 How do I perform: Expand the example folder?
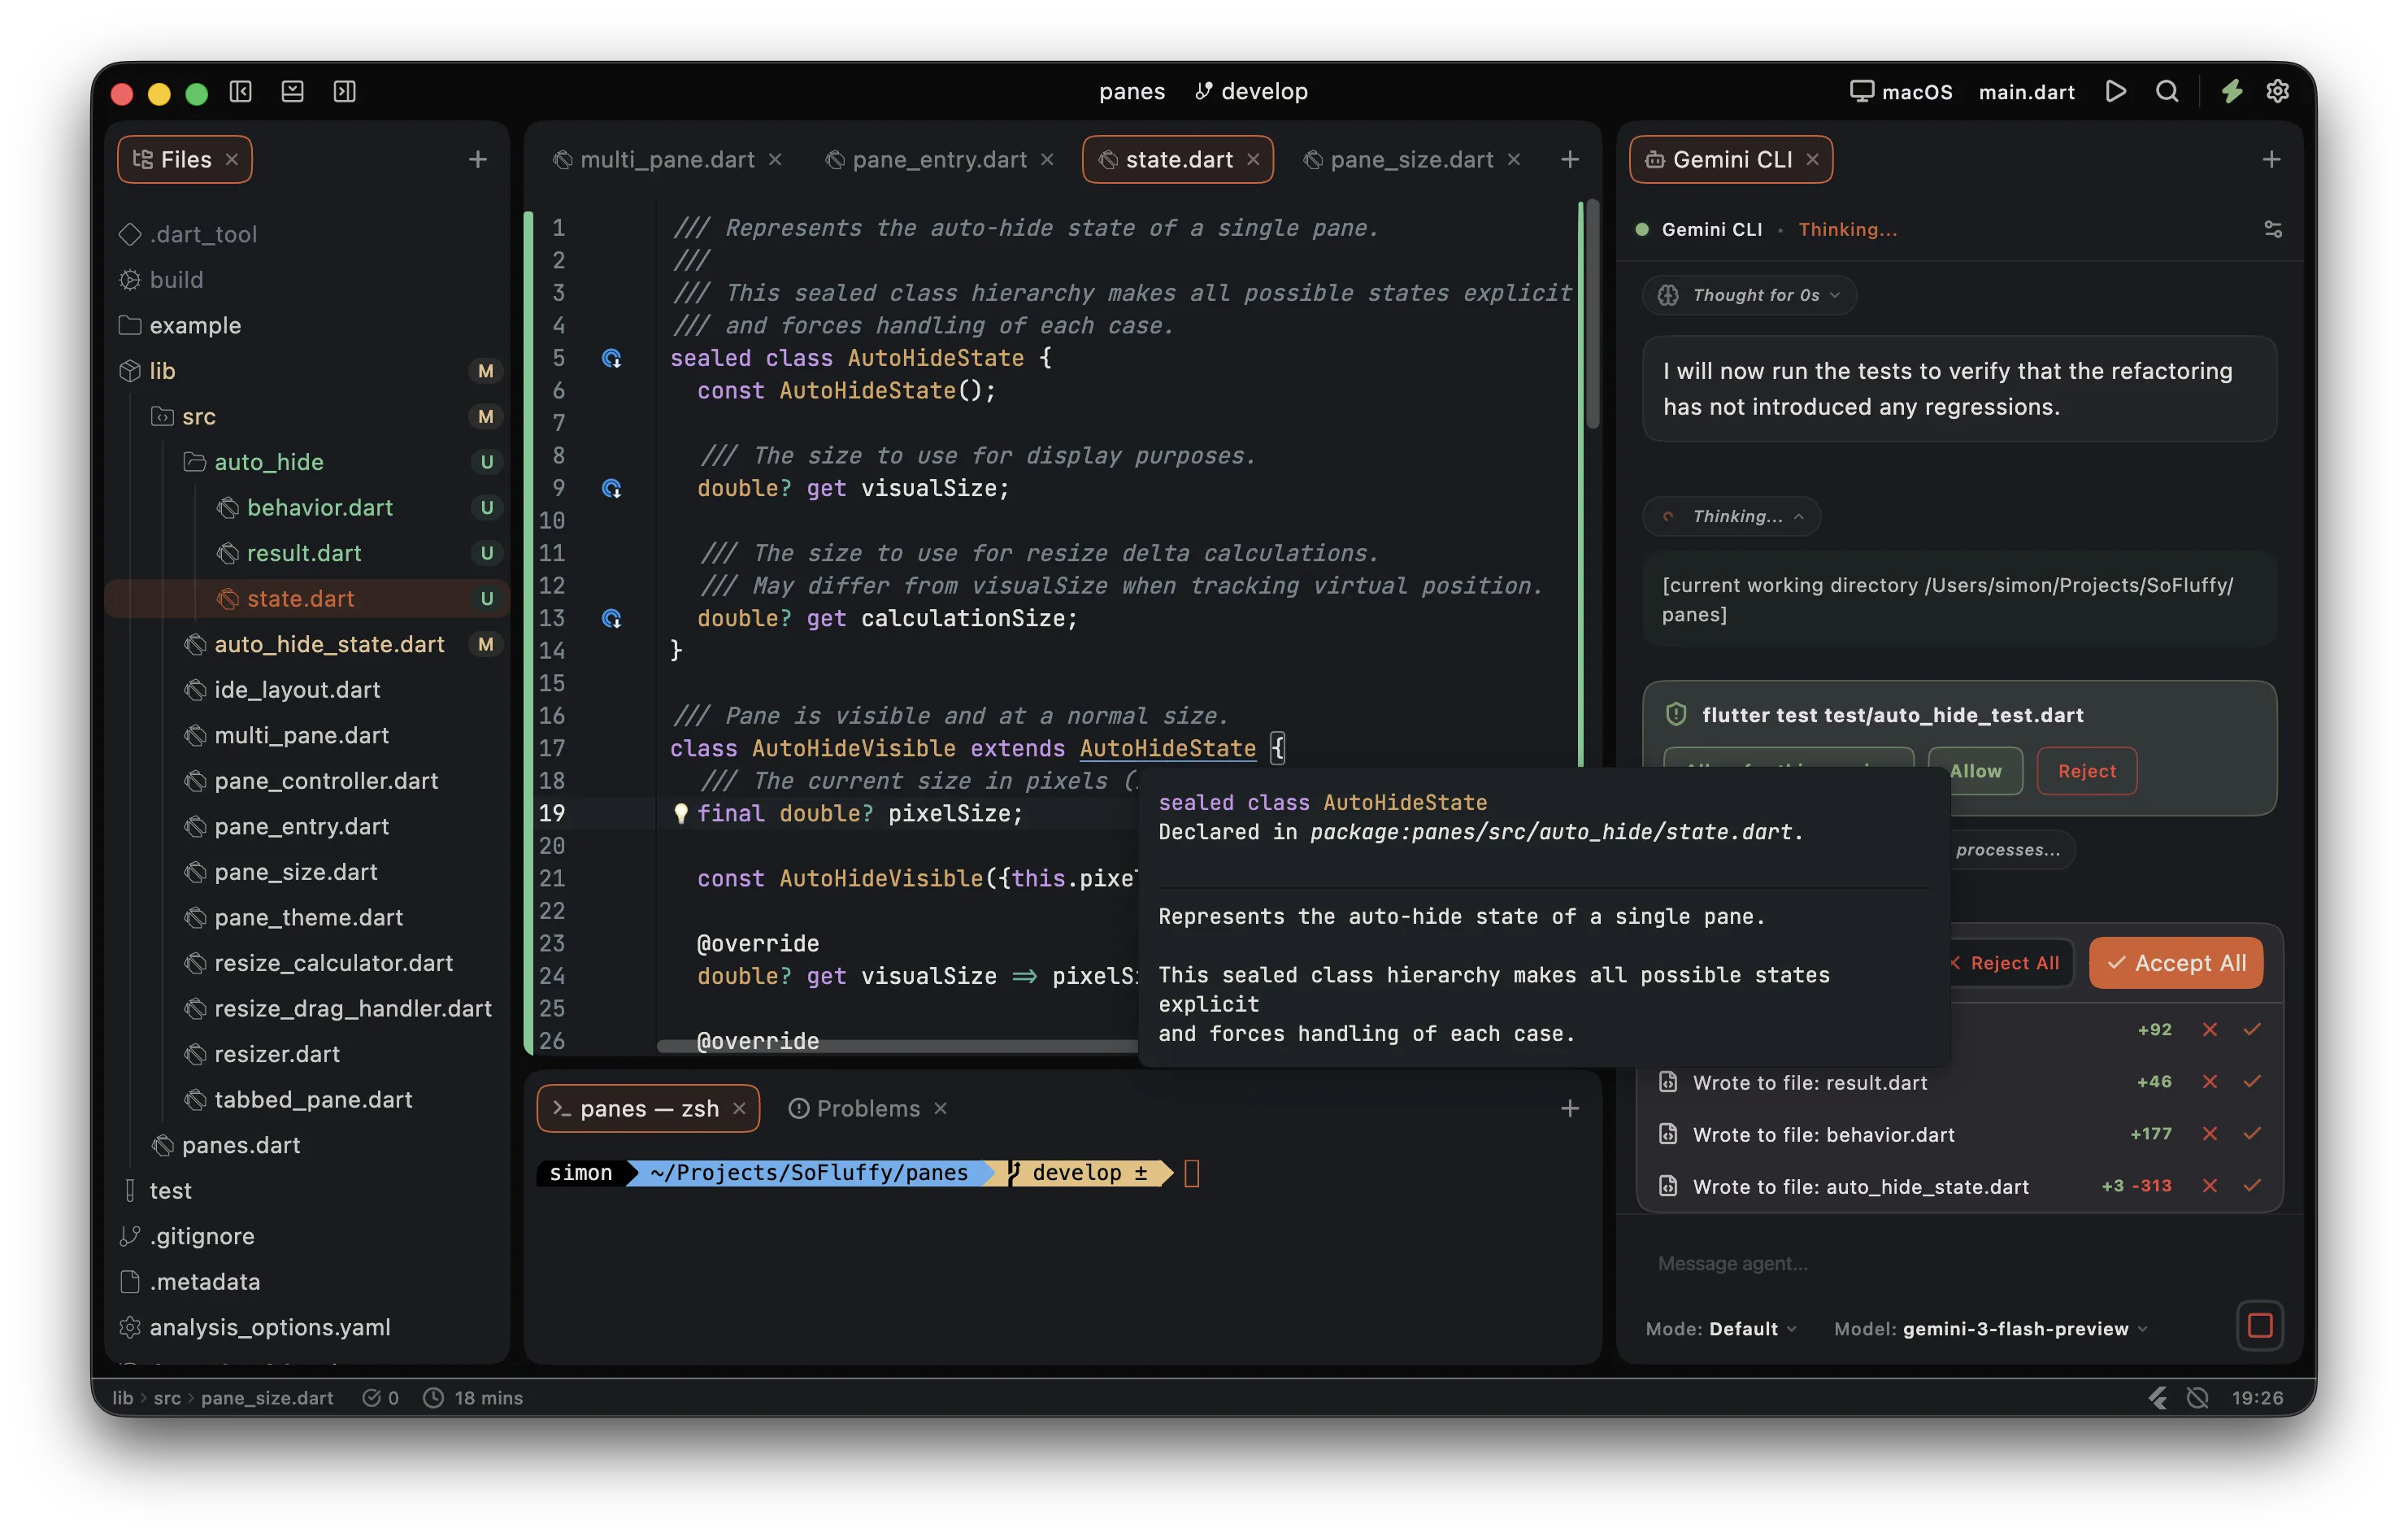click(x=307, y=325)
